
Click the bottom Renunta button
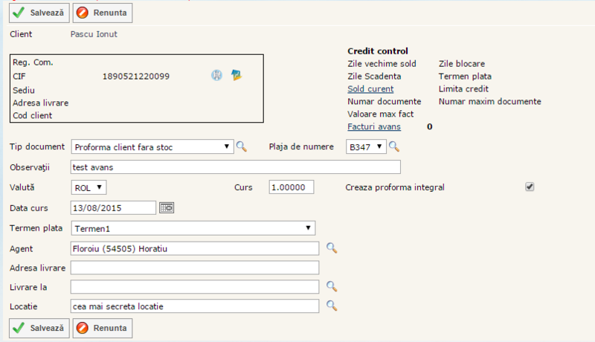[103, 328]
